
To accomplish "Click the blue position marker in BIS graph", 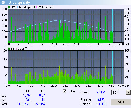I will (x=112, y=67).
